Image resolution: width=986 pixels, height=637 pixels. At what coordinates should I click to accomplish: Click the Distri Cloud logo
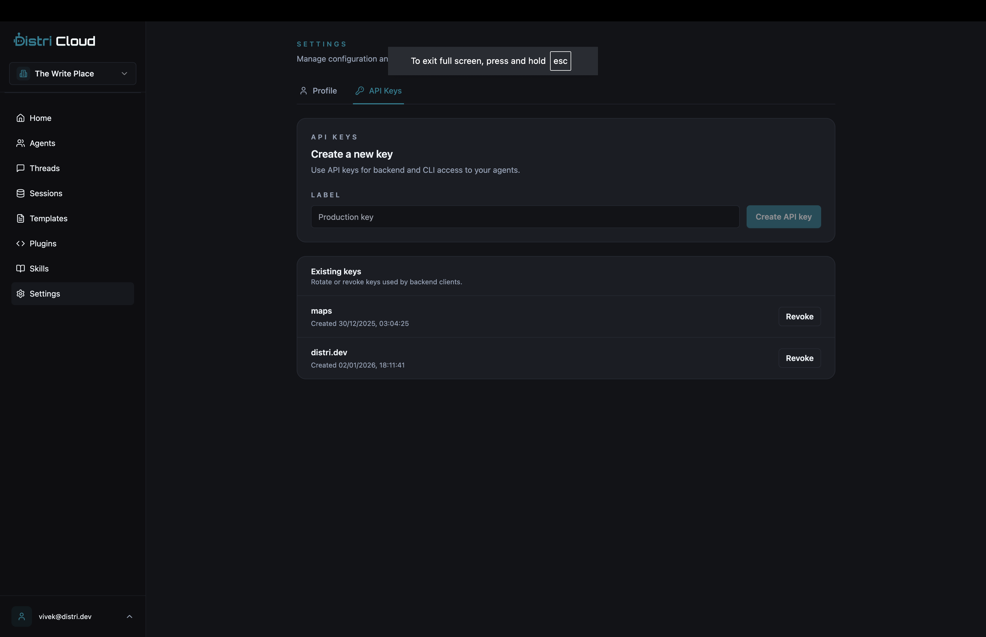[54, 40]
